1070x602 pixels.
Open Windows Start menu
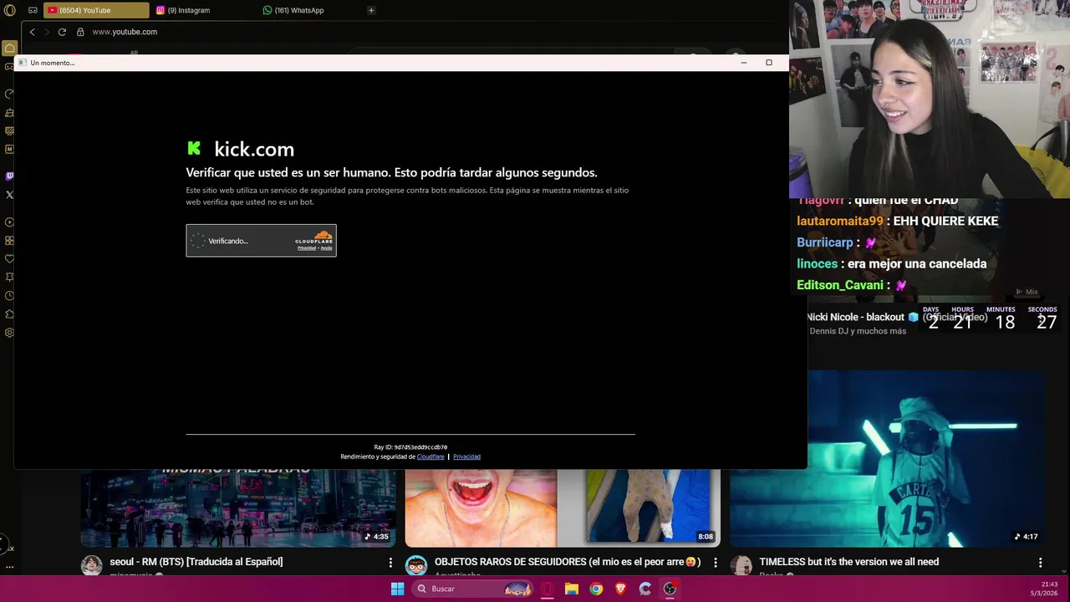[398, 589]
